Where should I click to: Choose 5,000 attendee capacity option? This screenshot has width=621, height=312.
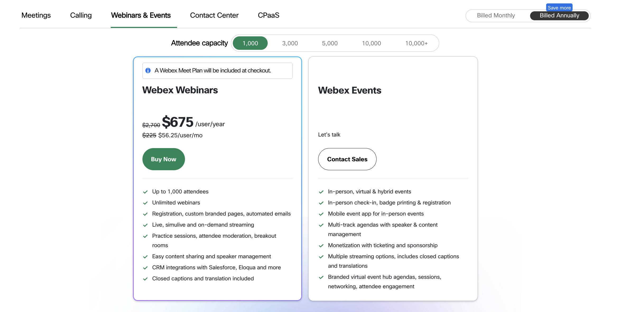[x=330, y=43]
